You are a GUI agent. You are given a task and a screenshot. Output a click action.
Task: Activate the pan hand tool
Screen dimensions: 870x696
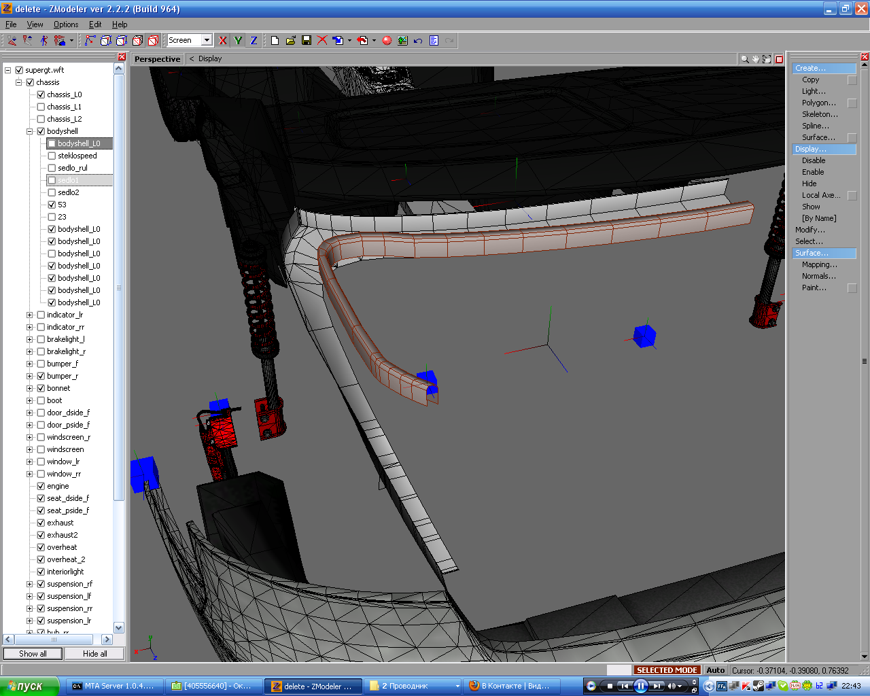coord(755,59)
